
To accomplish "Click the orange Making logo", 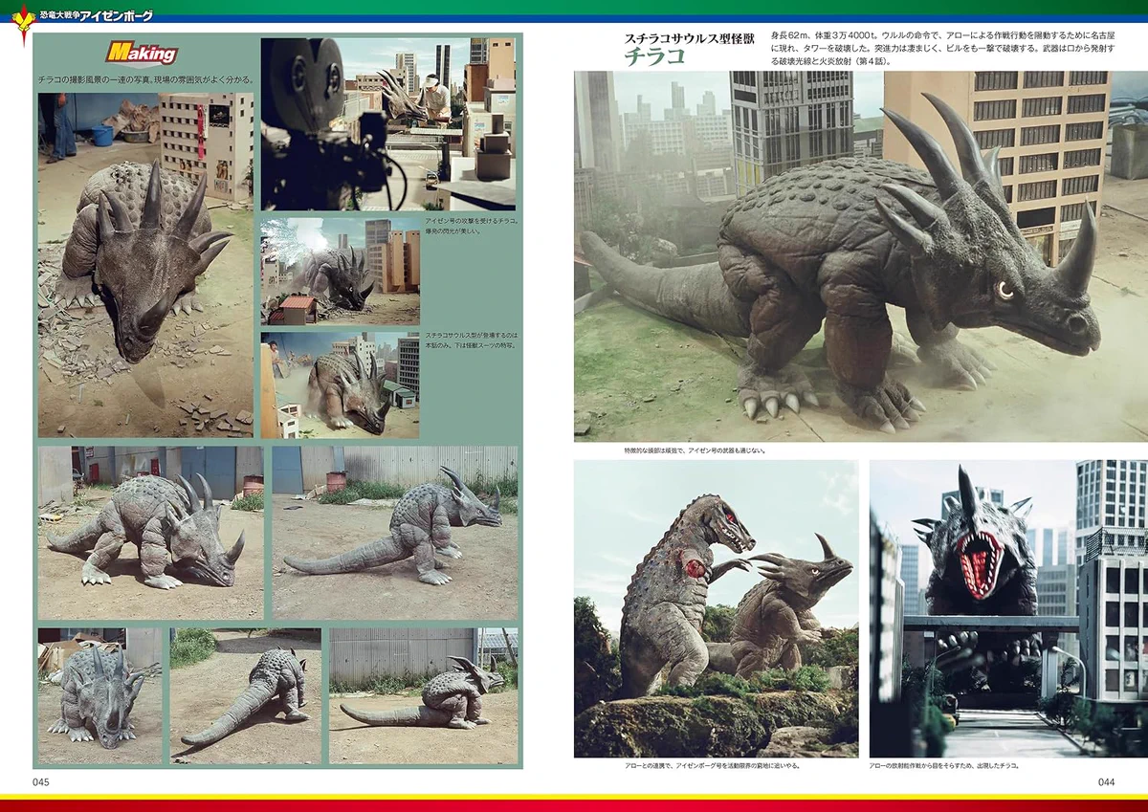I will pyautogui.click(x=142, y=53).
